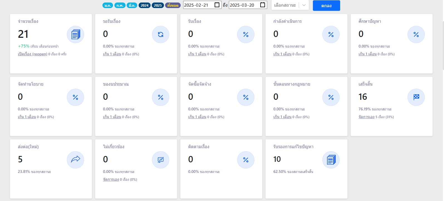Click the forward arrow icon in ส่งต่อ(ใหม่) card
The height and width of the screenshot is (201, 444).
pyautogui.click(x=75, y=160)
